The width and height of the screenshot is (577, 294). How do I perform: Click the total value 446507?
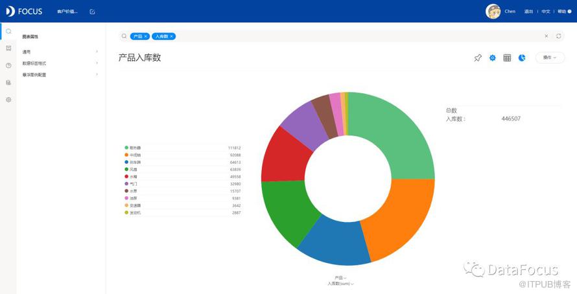pyautogui.click(x=511, y=119)
